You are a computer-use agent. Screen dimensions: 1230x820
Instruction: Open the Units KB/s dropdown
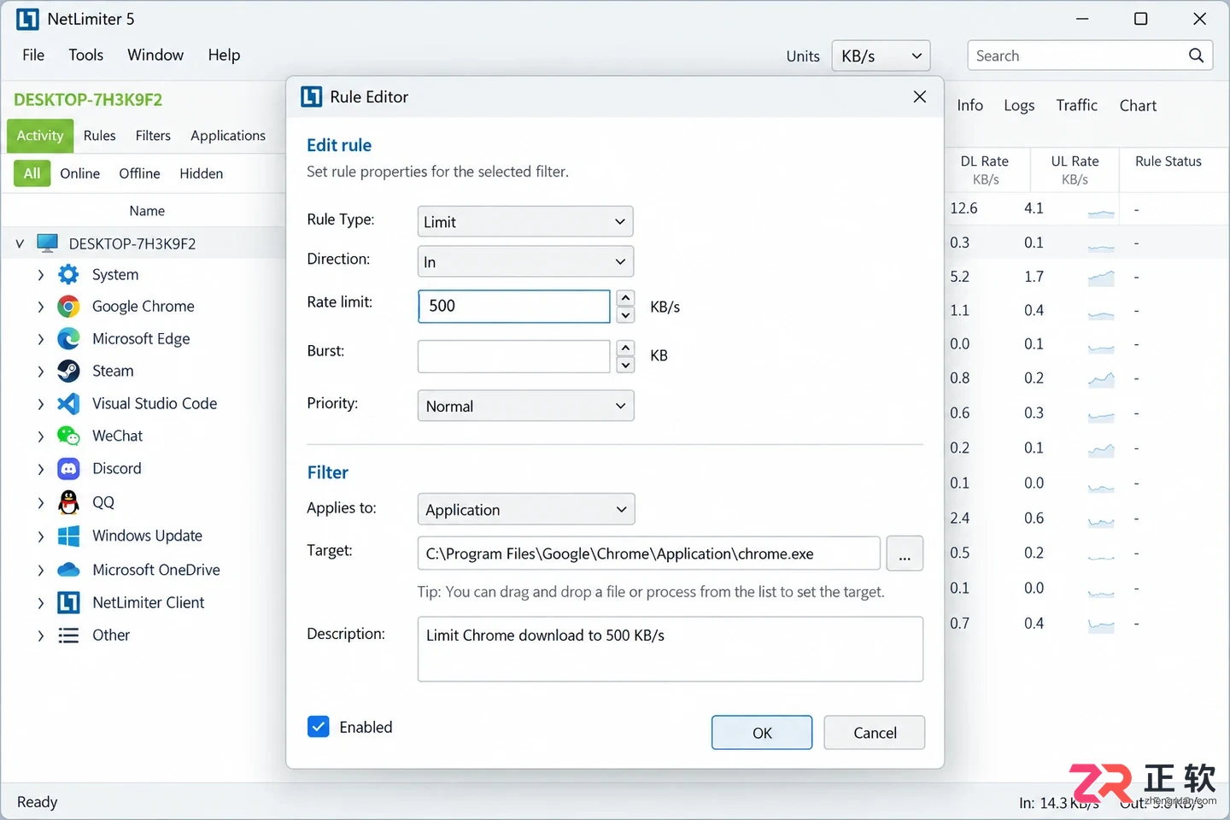[881, 56]
